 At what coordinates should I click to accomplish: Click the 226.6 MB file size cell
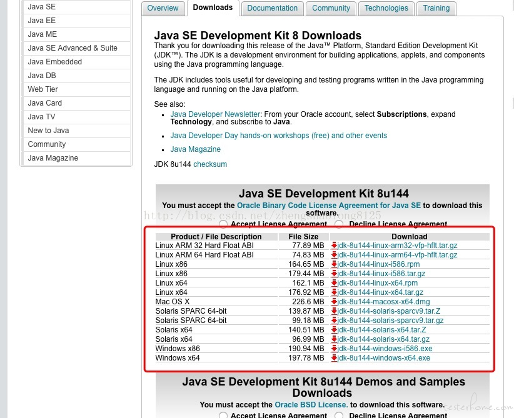coord(304,302)
